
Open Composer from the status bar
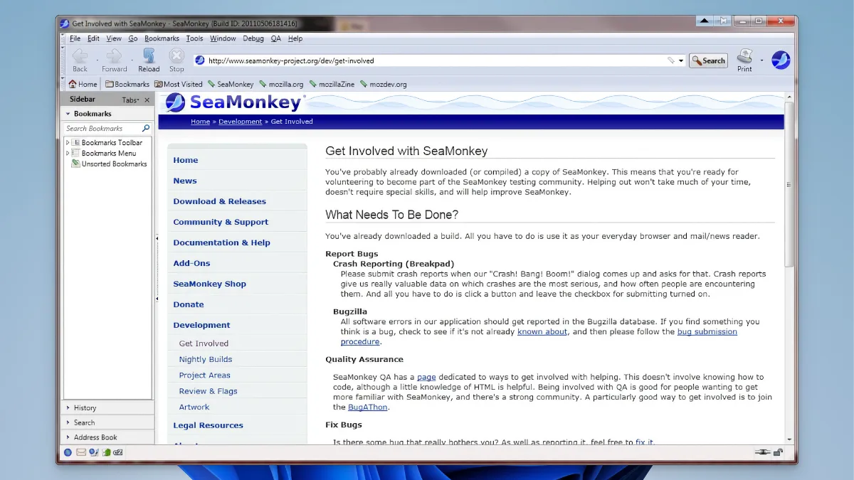coord(93,452)
